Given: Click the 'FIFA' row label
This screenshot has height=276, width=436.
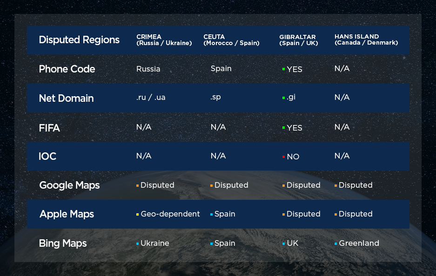Looking at the screenshot, I should [49, 128].
